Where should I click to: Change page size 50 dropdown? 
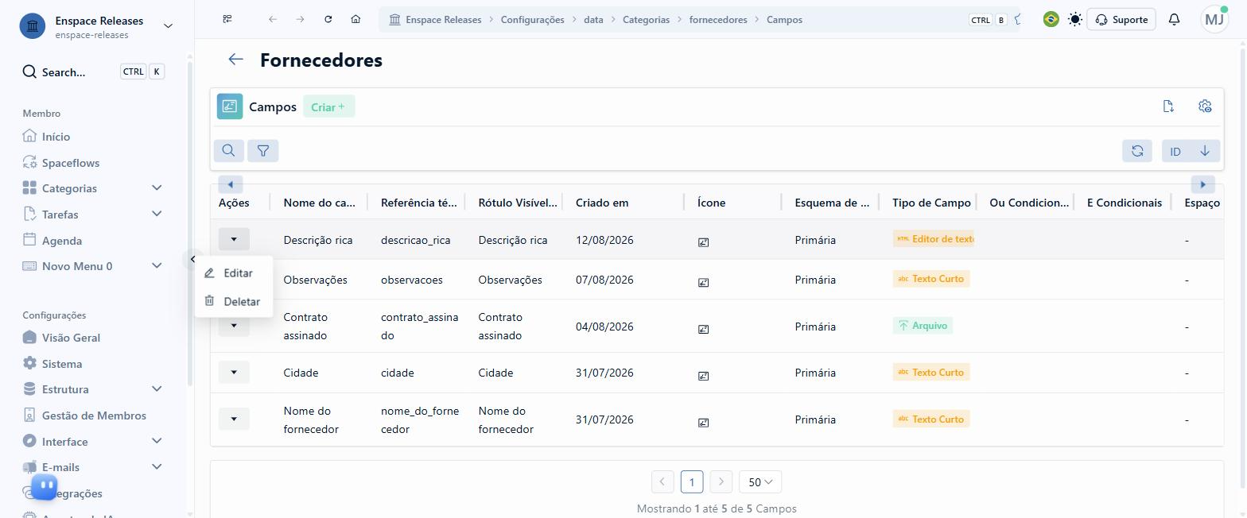[x=760, y=481]
